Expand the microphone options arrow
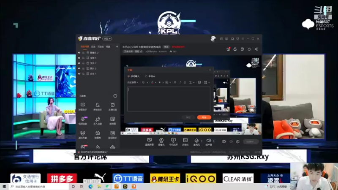 point(202,141)
